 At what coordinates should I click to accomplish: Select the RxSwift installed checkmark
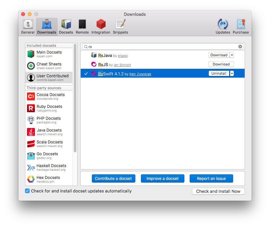coord(86,73)
